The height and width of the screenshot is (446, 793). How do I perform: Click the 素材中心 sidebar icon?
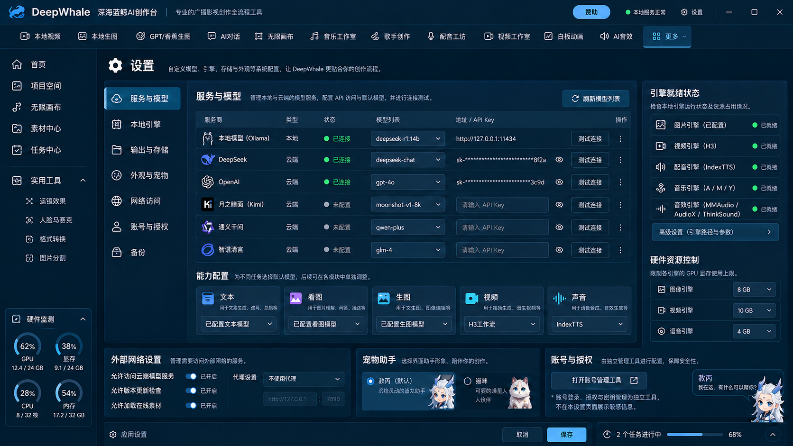[17, 128]
